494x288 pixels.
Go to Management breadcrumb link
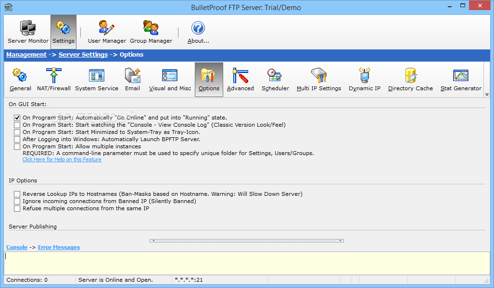[26, 54]
